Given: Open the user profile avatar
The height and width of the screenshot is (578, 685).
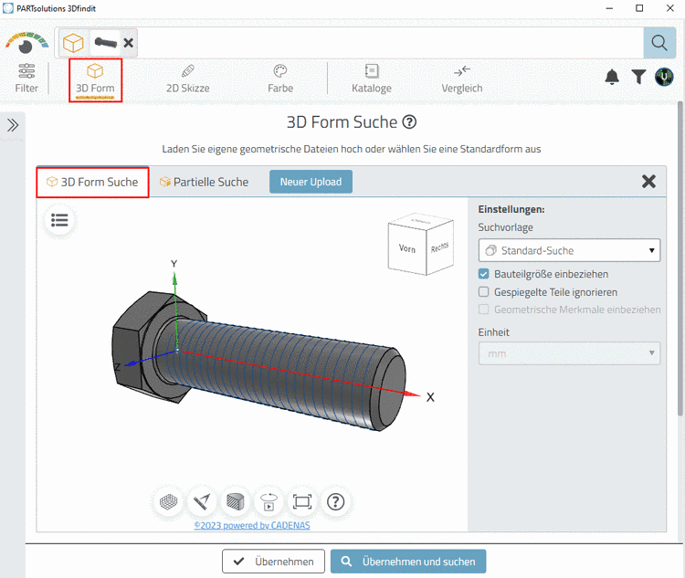Looking at the screenshot, I should point(664,77).
